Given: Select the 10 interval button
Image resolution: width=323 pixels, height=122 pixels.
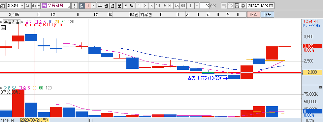Looking at the screenshot, I should pos(158,6).
